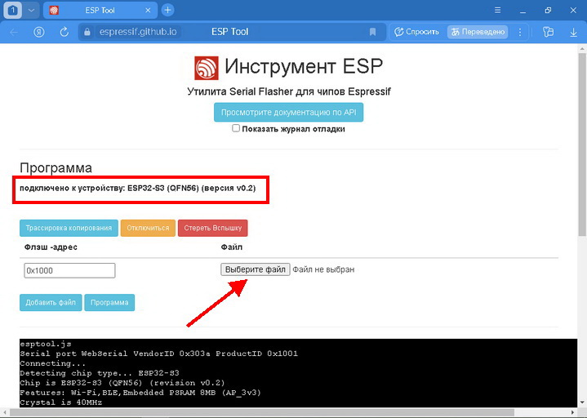Viewport: 587px width, 418px height.
Task: Enable Показать журнал отладки checkbox
Action: tap(236, 128)
